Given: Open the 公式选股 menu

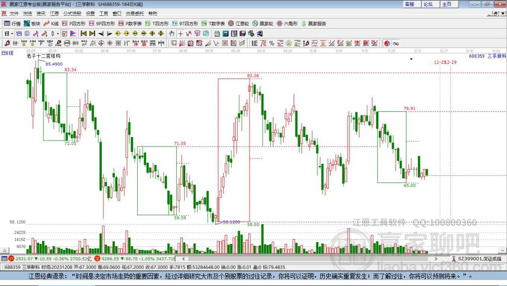Looking at the screenshot, I should point(72,13).
